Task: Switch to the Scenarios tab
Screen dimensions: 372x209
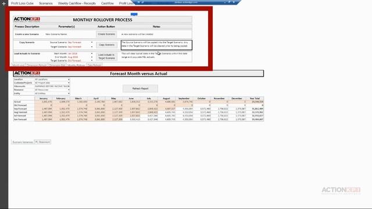Action: (x=46, y=3)
